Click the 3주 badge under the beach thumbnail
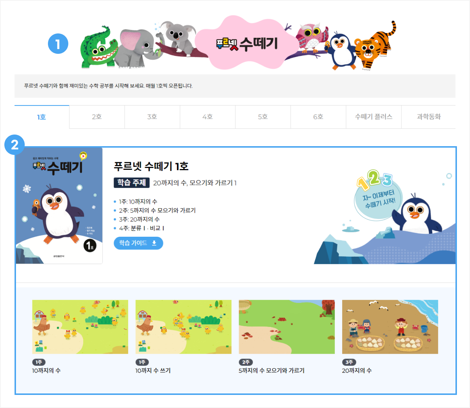This screenshot has height=408, width=470. pyautogui.click(x=349, y=362)
